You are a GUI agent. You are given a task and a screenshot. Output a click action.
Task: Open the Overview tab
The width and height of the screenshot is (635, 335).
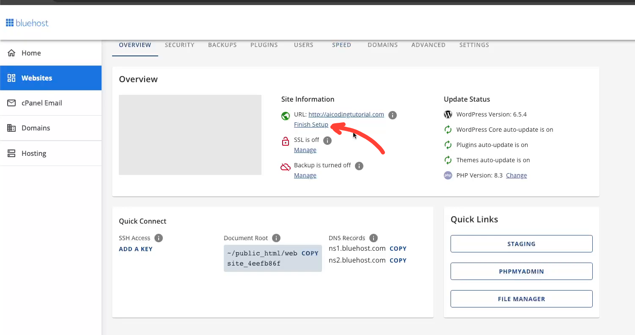click(x=135, y=45)
